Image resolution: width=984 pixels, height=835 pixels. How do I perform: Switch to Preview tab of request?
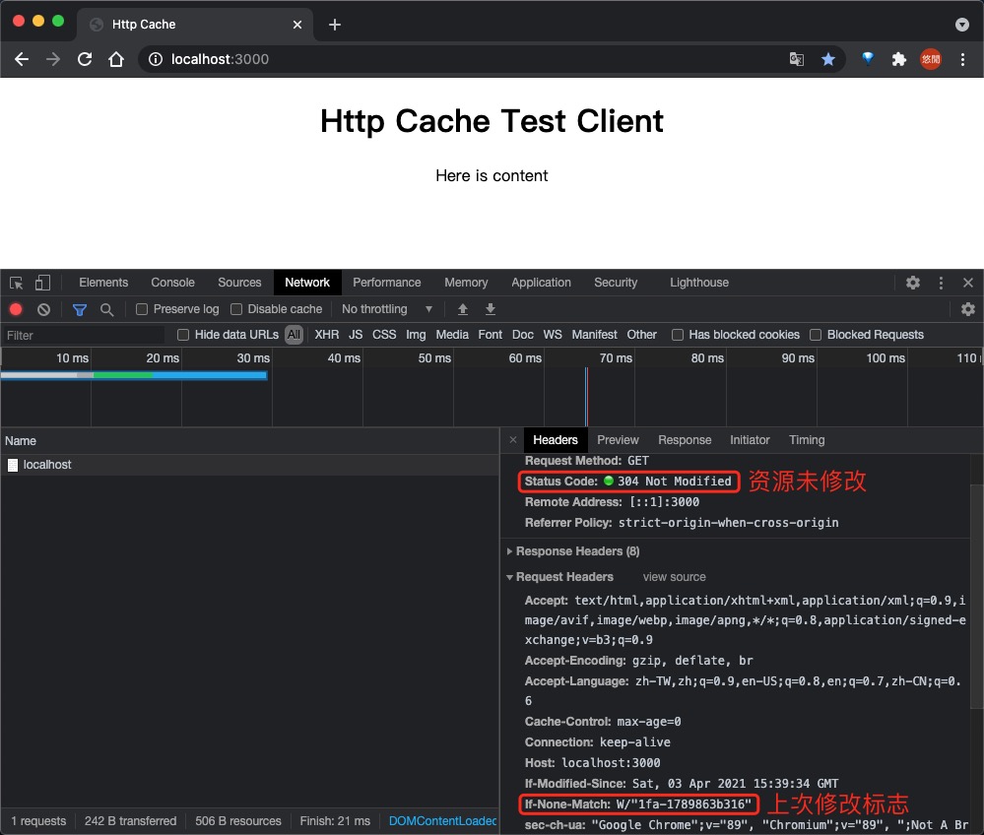(618, 440)
